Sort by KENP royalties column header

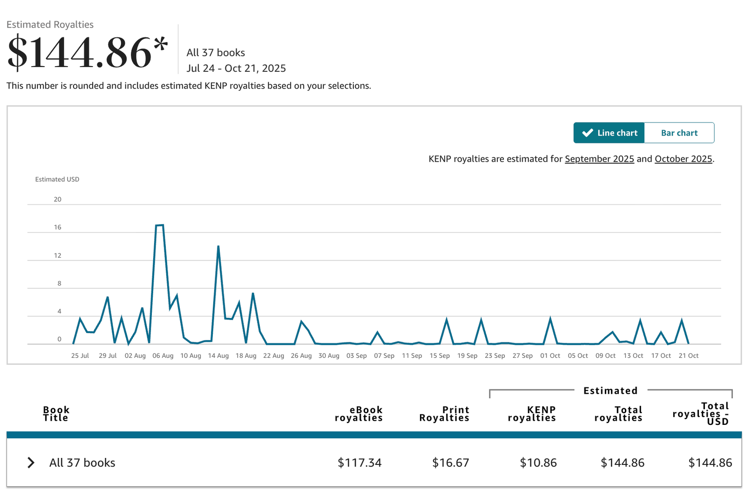click(532, 414)
